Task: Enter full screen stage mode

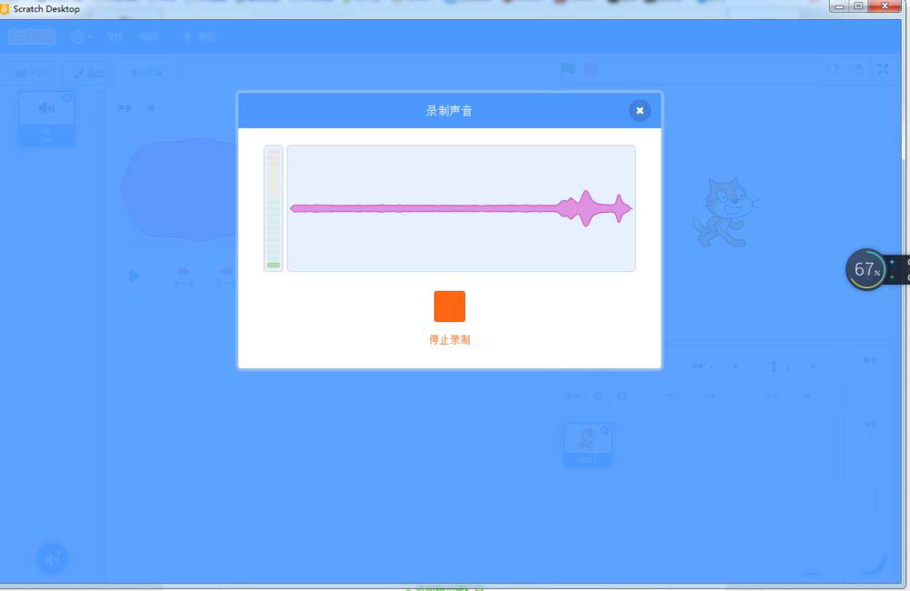Action: click(883, 69)
